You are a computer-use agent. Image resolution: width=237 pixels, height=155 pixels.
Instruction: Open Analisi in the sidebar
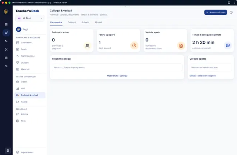click(30, 102)
